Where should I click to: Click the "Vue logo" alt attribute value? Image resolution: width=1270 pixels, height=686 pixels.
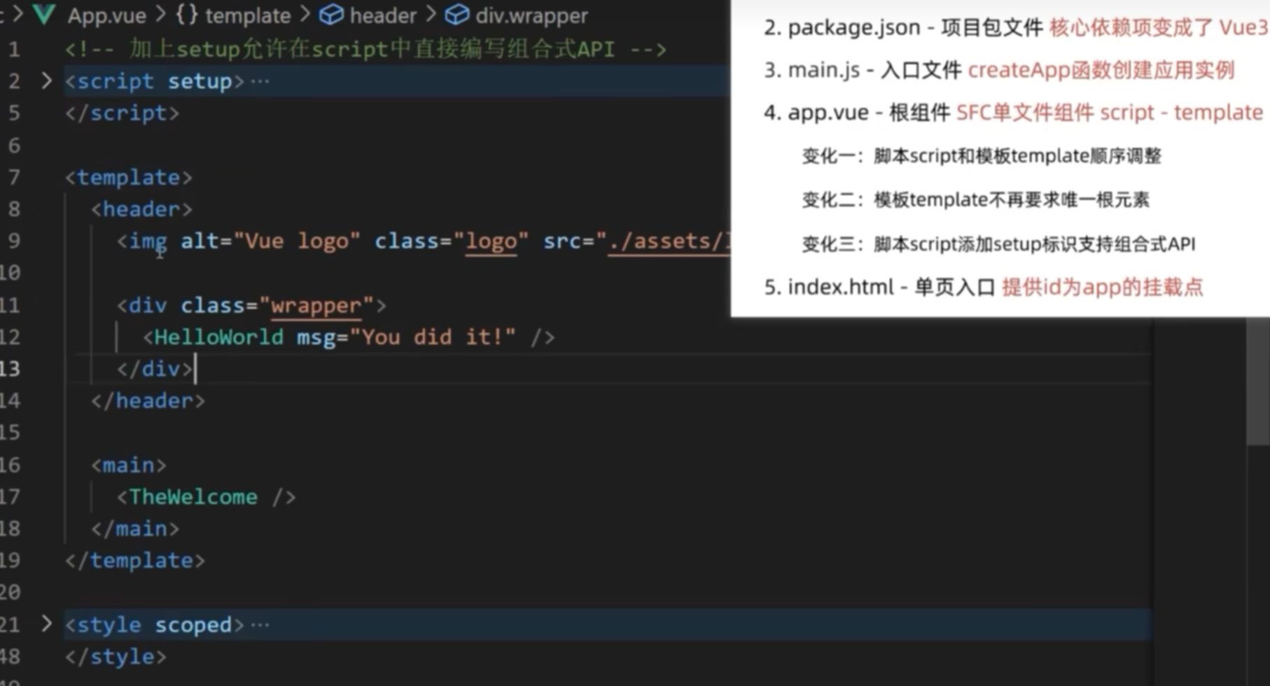297,241
